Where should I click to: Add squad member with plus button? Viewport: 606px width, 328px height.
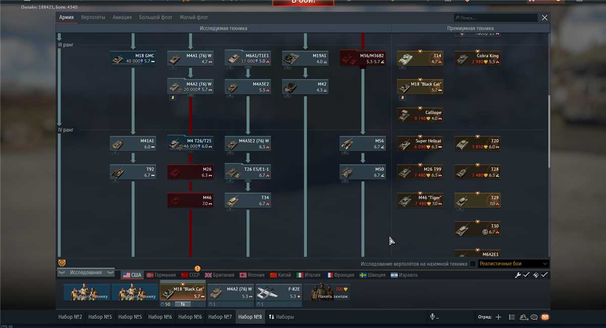498,317
